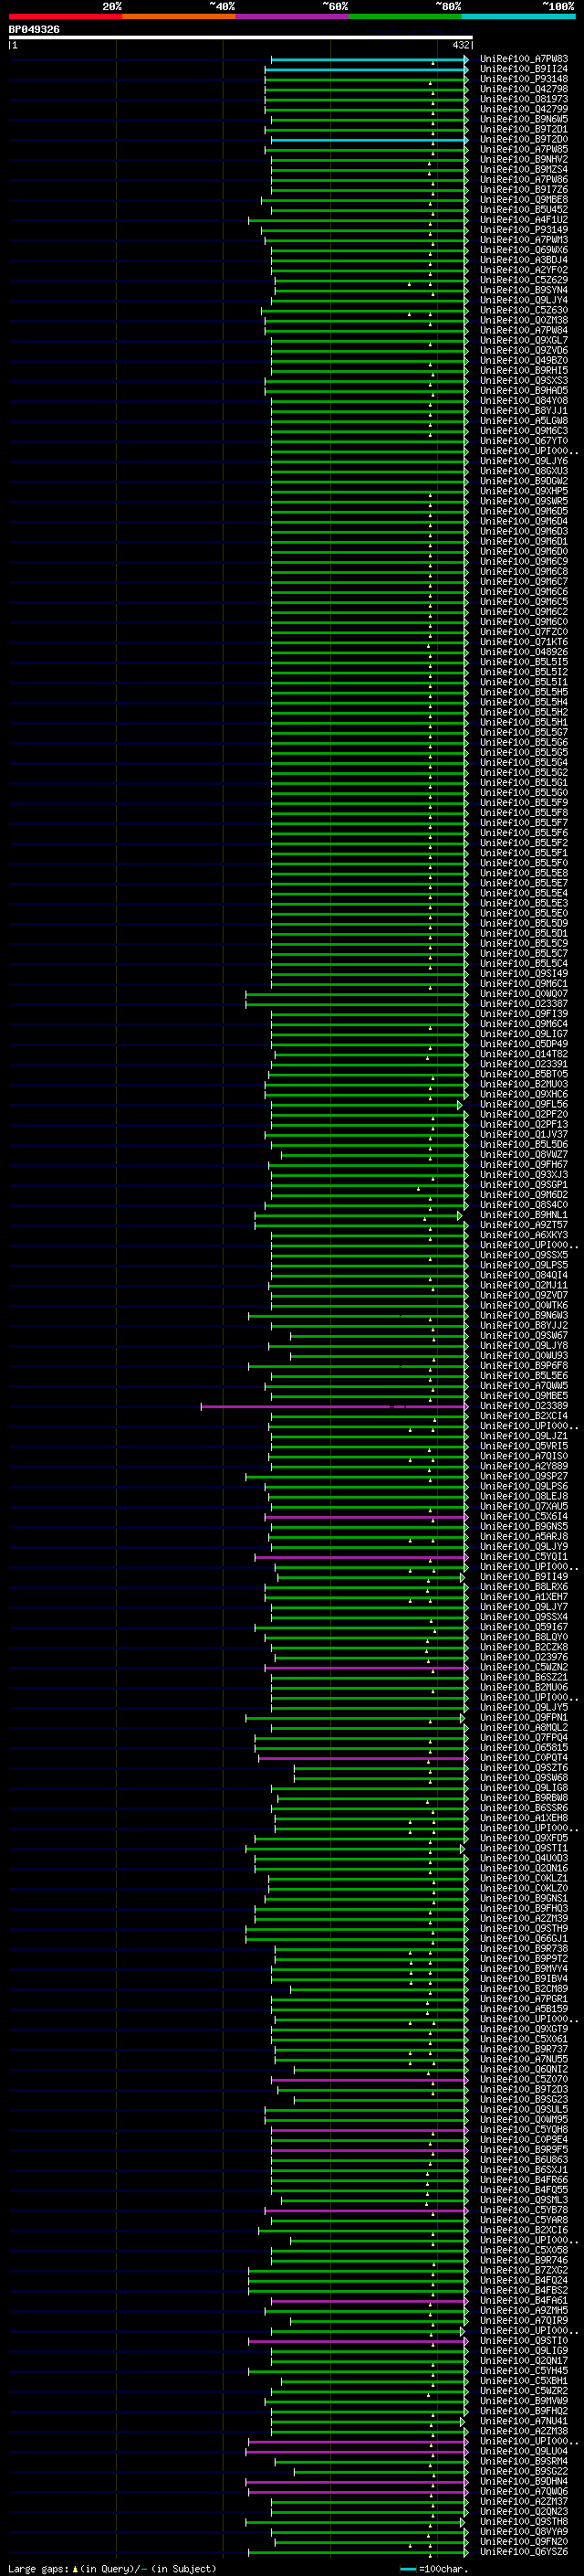Select hit UniRef100_B9N6W5
Image resolution: width=584 pixels, height=2576 pixels.
click(x=523, y=119)
